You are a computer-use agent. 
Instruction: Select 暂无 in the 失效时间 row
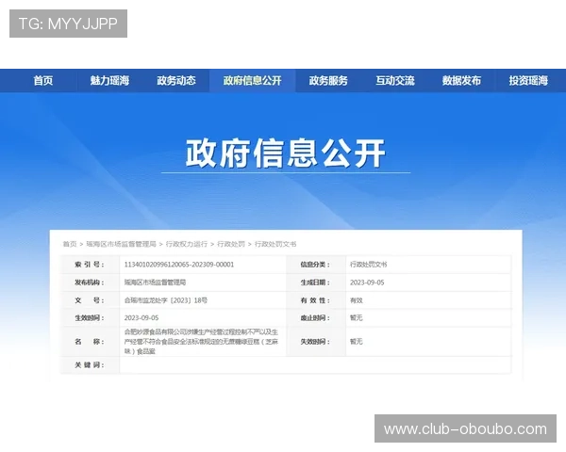point(357,341)
